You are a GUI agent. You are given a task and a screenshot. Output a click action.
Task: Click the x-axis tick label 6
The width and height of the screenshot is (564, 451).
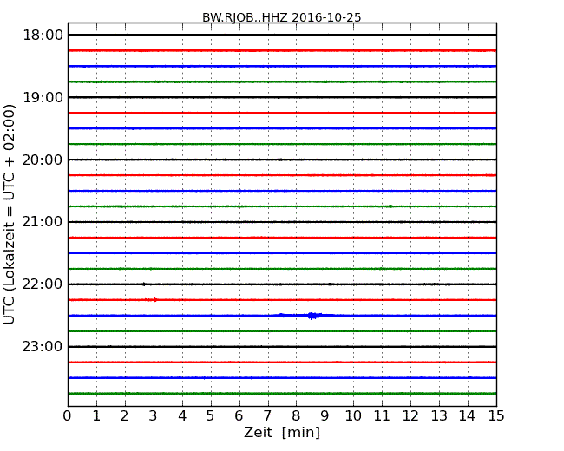239,415
